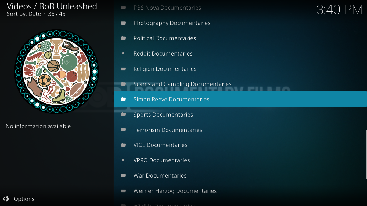Click the square icon beside VPRO Documentaries

click(x=123, y=160)
